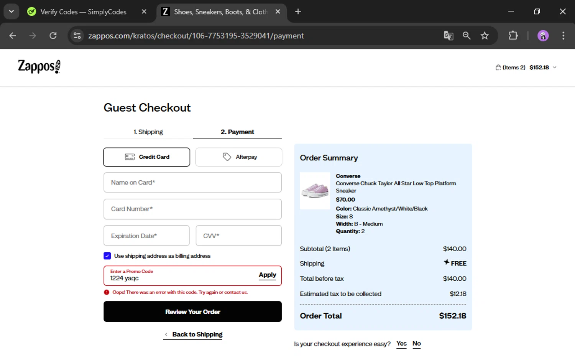Expand the cart items dropdown
Image resolution: width=575 pixels, height=364 pixels.
coord(554,68)
